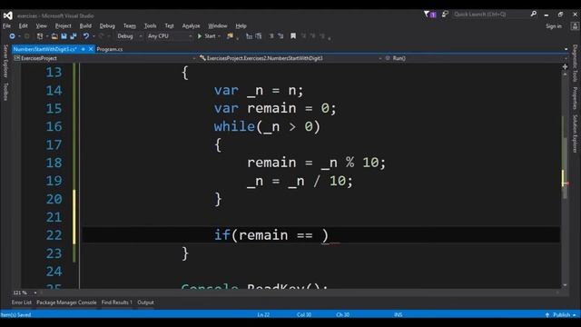Open the Diagnostic Tools side tab

(575, 64)
